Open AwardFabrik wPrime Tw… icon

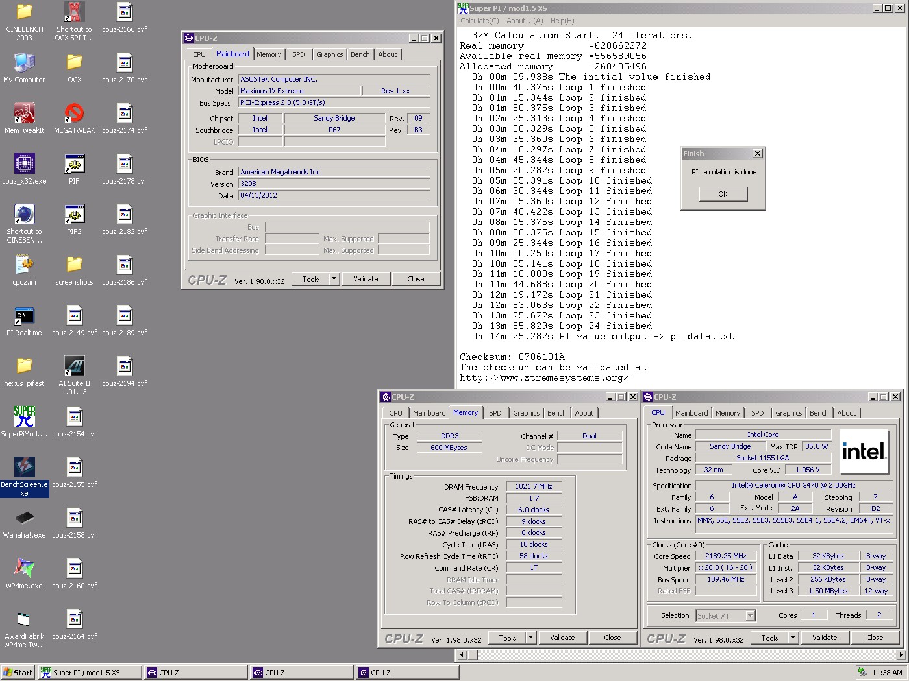[24, 619]
